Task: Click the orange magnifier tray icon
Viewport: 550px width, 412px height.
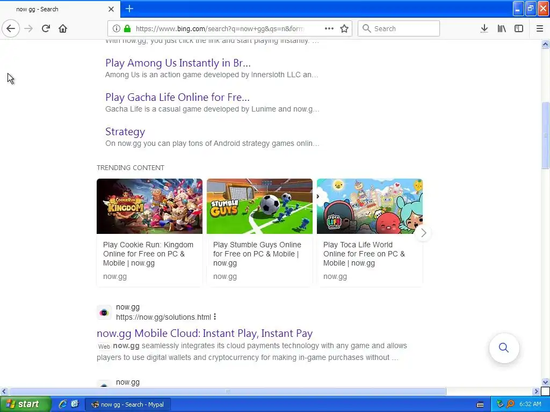Action: coord(510,404)
